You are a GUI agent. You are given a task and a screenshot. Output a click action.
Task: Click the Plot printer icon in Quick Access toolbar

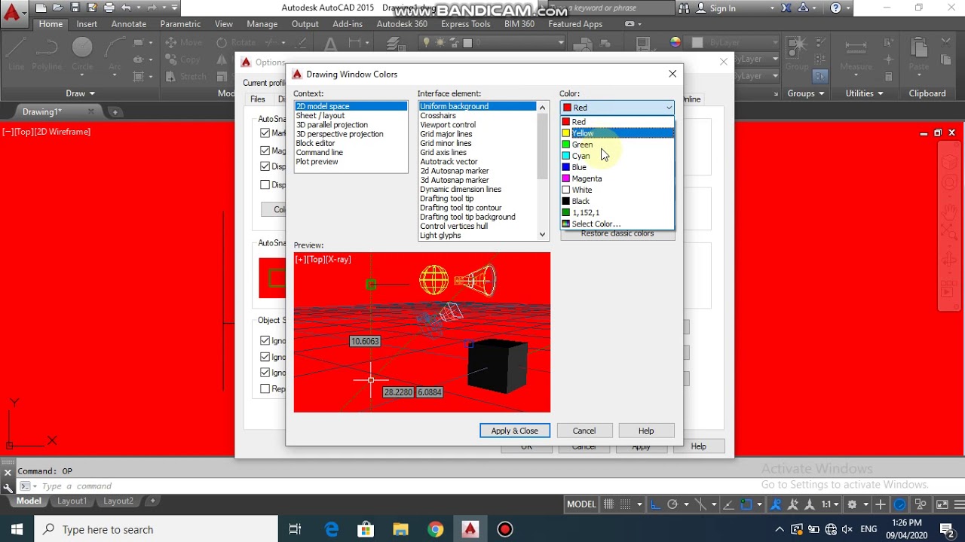pyautogui.click(x=109, y=8)
